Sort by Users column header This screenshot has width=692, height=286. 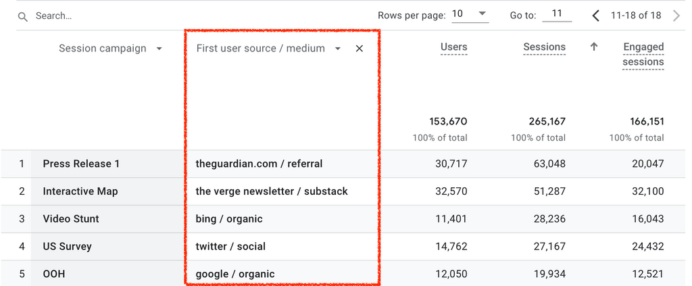click(453, 47)
